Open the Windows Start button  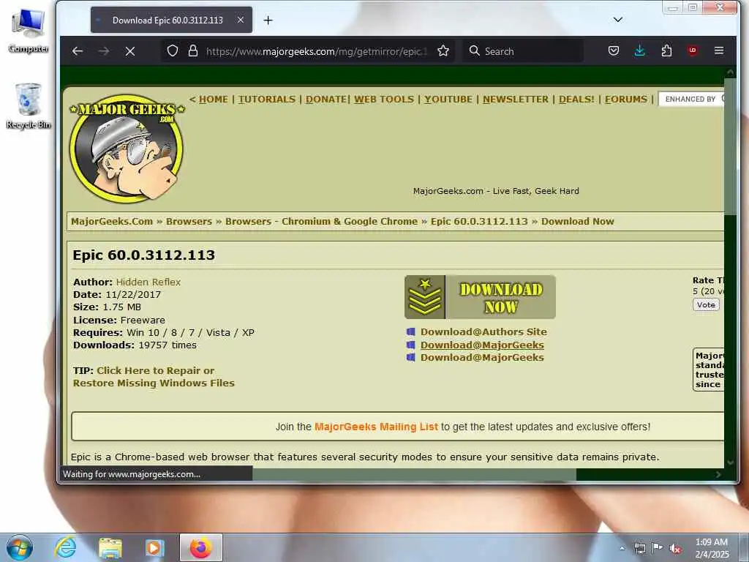coord(19,547)
